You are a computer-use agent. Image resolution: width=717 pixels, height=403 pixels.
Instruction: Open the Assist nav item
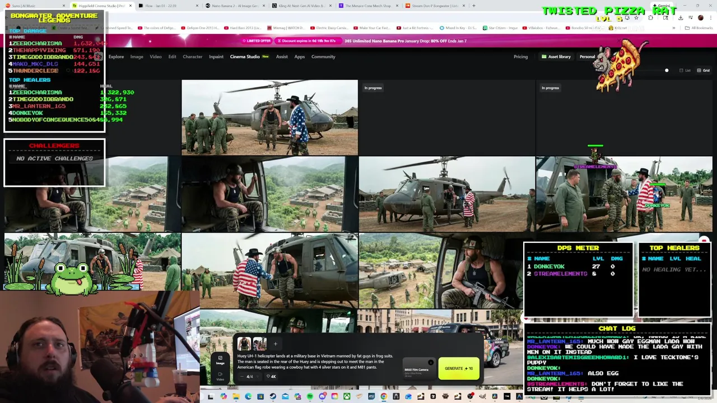pyautogui.click(x=282, y=57)
